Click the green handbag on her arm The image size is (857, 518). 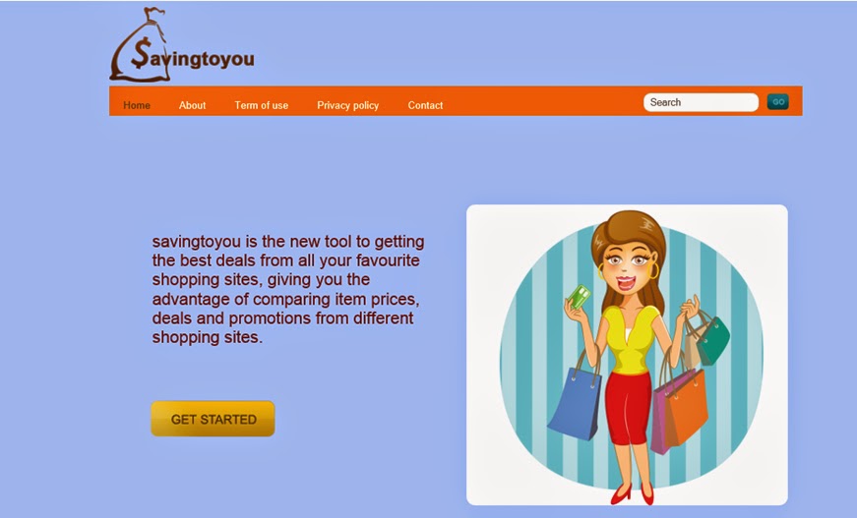(x=713, y=341)
